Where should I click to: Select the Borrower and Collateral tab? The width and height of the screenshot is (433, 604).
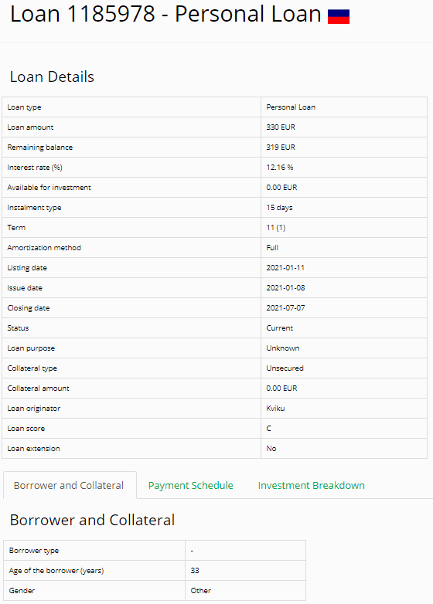coord(69,485)
